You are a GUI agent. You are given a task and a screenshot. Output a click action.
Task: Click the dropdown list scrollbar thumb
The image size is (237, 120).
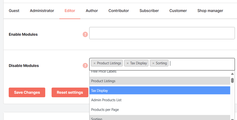[232, 80]
